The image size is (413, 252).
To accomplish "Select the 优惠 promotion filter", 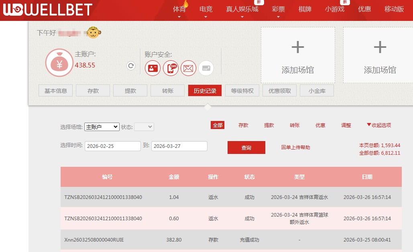I will (320, 125).
